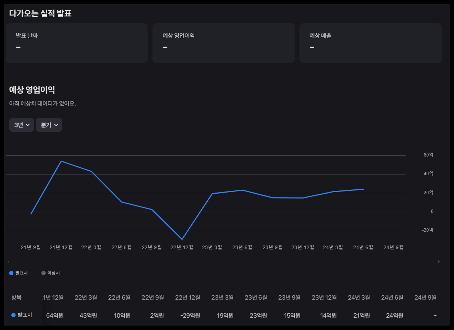The height and width of the screenshot is (330, 454).
Task: Click the 23억원 table cell
Action: [x=258, y=316]
